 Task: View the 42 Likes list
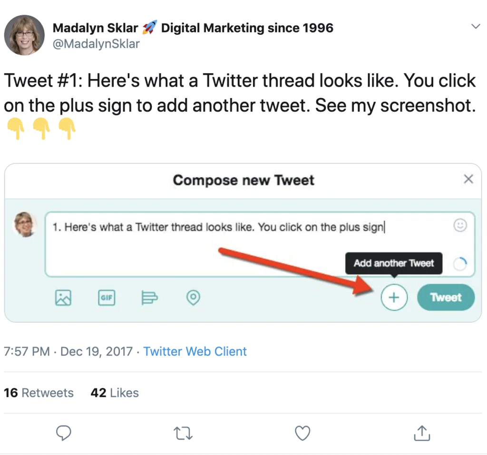coord(115,393)
